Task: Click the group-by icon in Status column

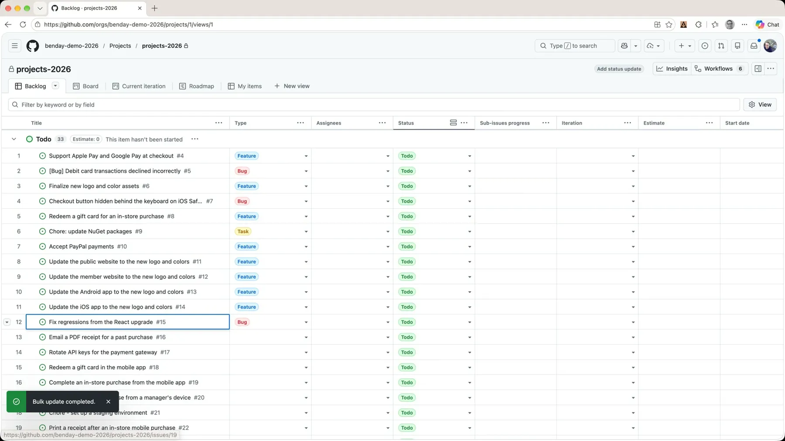Action: [453, 123]
